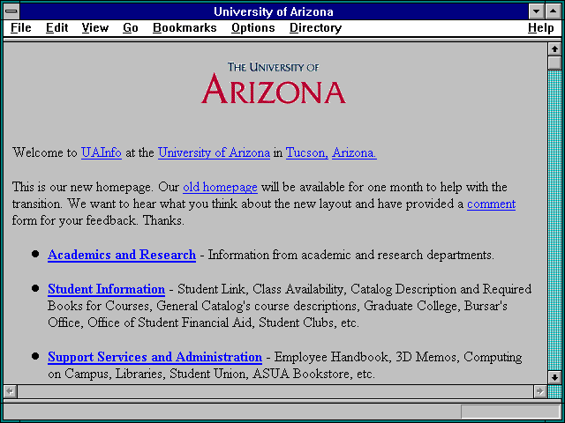Viewport: 565px width, 423px height.
Task: Click the vertical scrollbar down arrow
Action: (554, 377)
